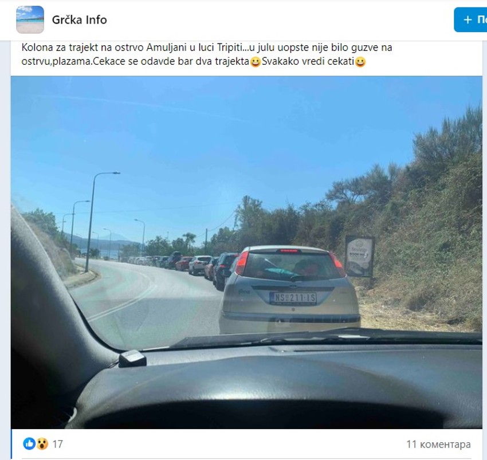This screenshot has width=487, height=460.
Task: Click the NS 211 IS license plate in photo
Action: click(293, 298)
